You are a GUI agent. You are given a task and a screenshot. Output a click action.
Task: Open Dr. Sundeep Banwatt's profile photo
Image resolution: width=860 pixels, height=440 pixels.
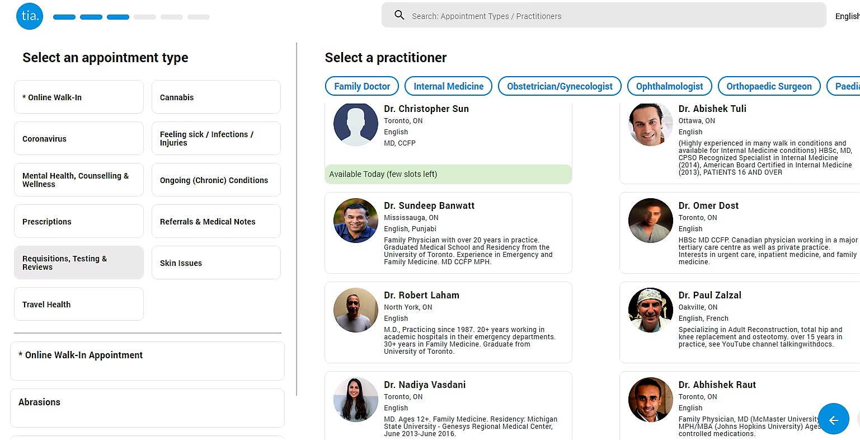[x=356, y=221]
